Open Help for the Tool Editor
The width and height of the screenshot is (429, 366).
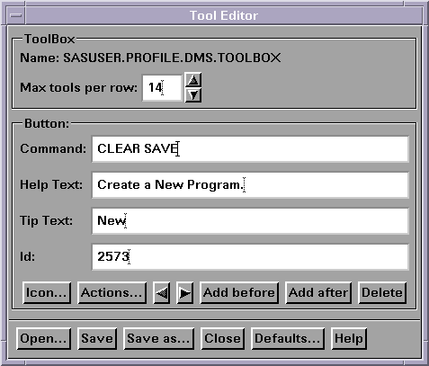pyautogui.click(x=349, y=338)
